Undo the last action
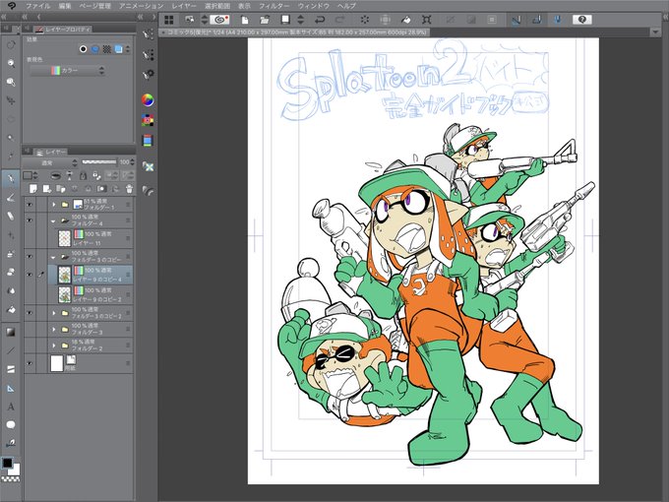669x502 pixels. tap(319, 20)
